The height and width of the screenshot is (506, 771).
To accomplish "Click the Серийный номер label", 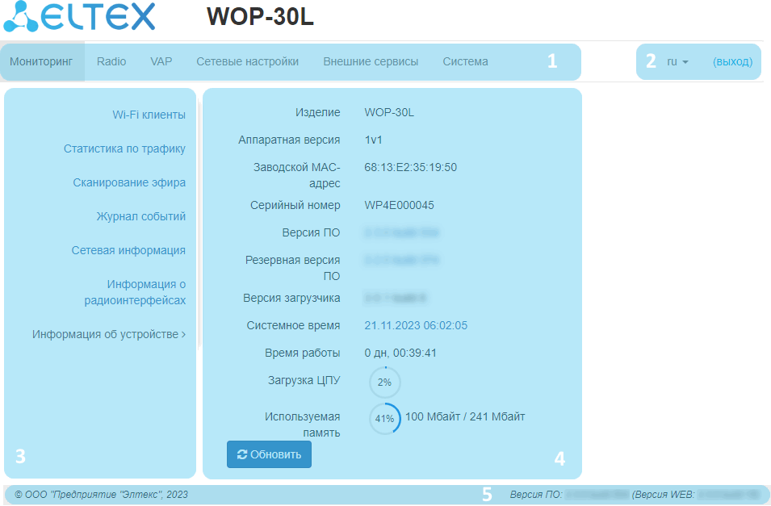I will 295,205.
